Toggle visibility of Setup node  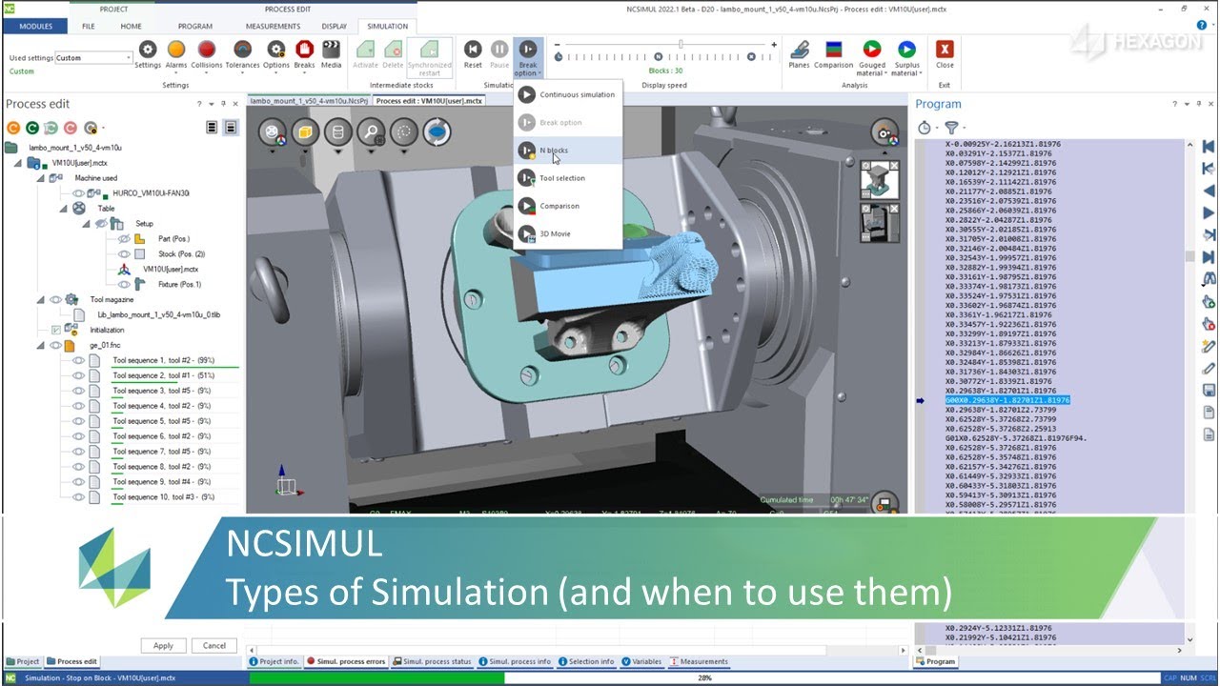tap(101, 224)
